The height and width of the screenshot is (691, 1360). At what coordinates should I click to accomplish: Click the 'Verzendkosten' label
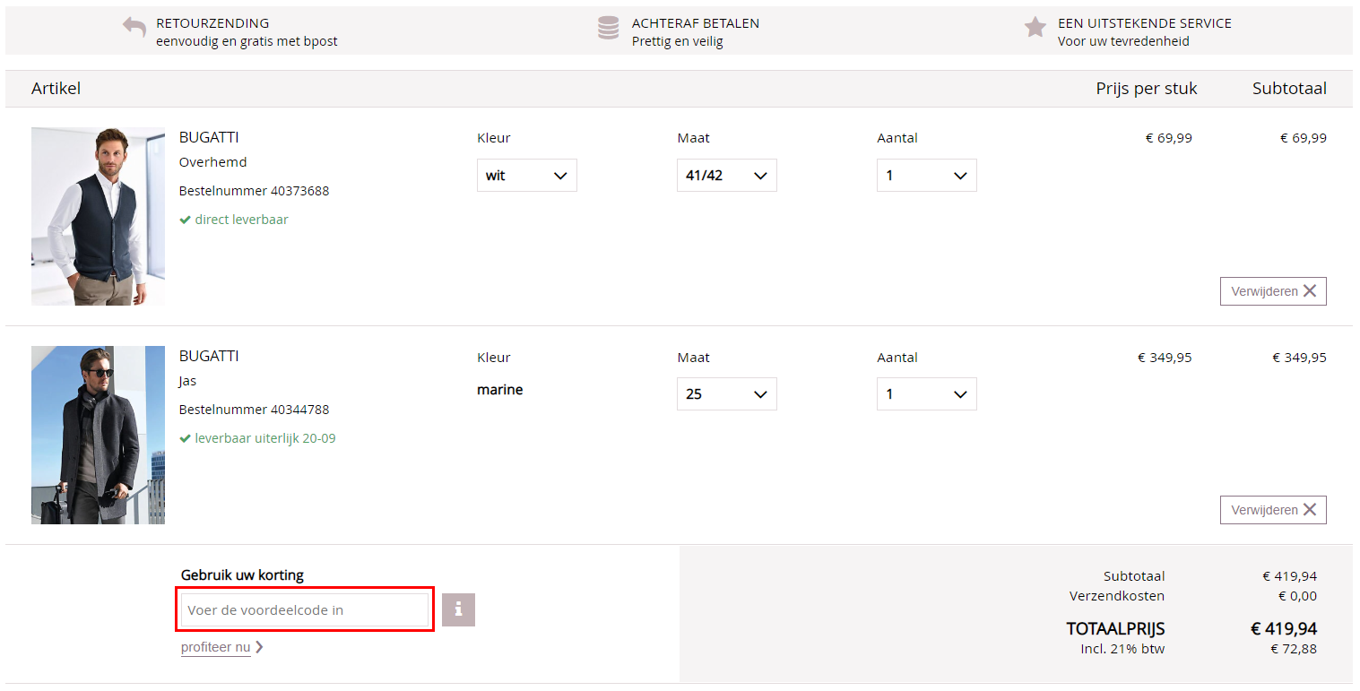point(1117,596)
